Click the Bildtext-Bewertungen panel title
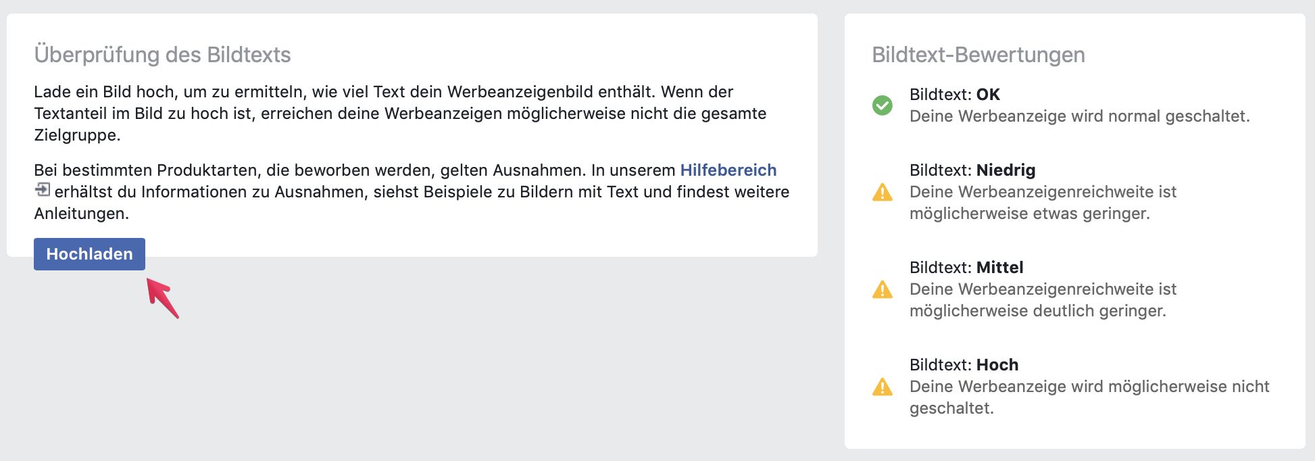This screenshot has width=1315, height=461. click(978, 55)
